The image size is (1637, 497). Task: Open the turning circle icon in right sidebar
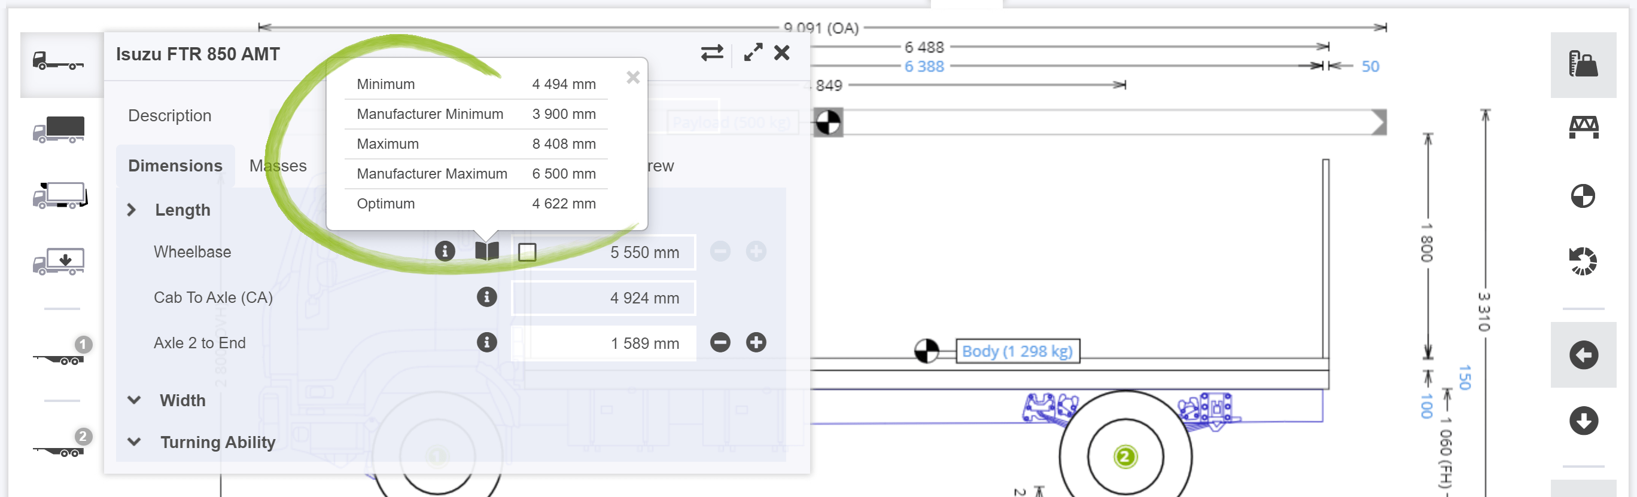[1583, 261]
